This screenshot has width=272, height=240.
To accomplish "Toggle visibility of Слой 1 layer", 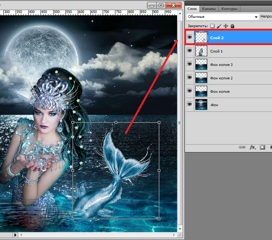I will (189, 51).
